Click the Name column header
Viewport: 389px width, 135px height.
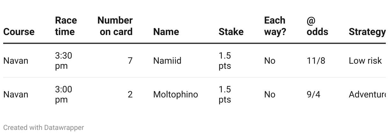click(x=166, y=32)
